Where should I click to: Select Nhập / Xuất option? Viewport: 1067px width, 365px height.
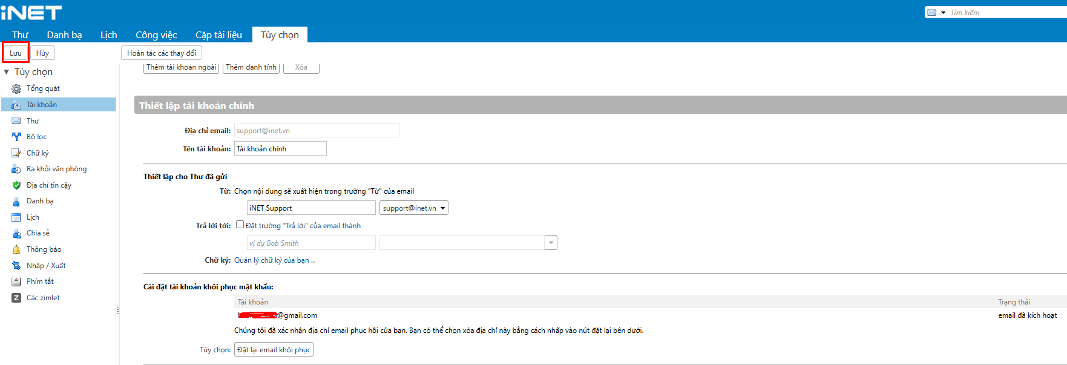click(x=46, y=266)
